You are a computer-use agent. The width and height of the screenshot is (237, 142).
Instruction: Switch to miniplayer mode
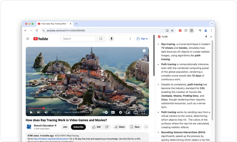coord(128,112)
